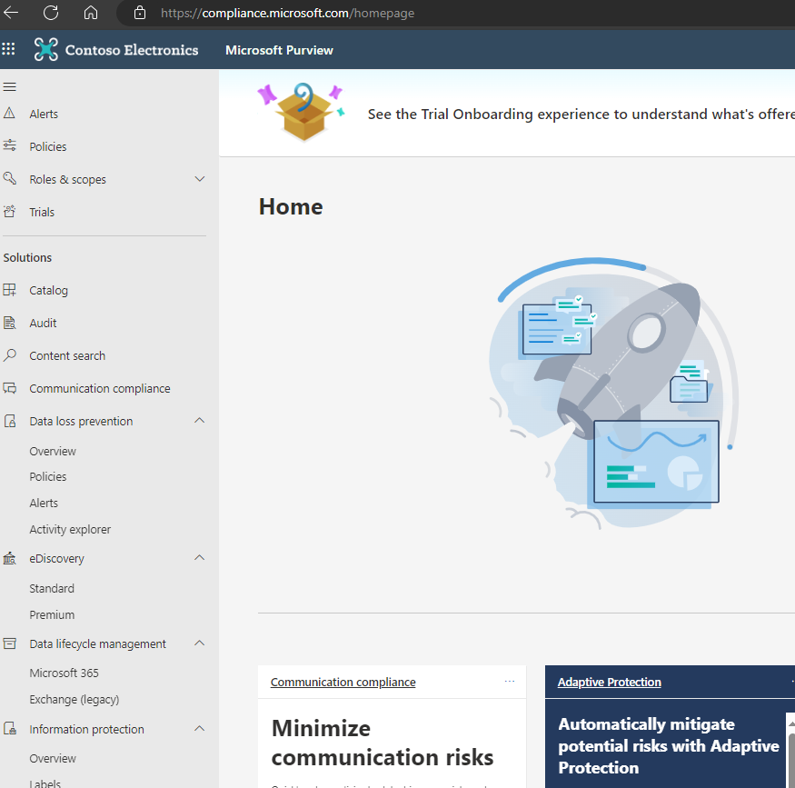Expand the Roles & scopes chevron
The width and height of the screenshot is (795, 788).
click(200, 179)
